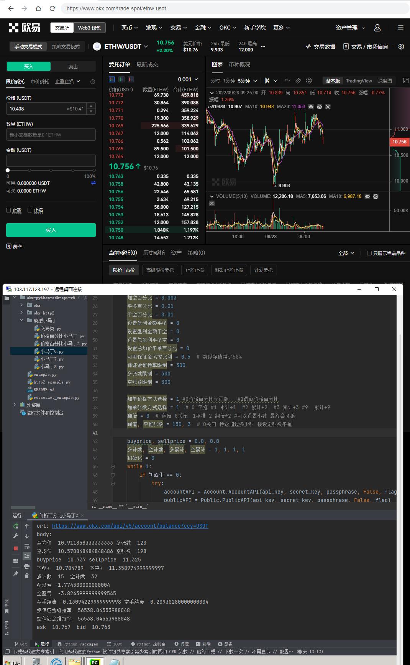This screenshot has height=665, width=410.
Task: Clear run console with trash icon
Action: 27,576
